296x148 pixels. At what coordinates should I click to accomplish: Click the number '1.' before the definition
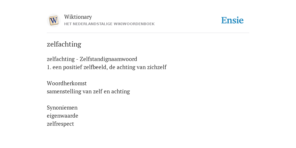pos(49,67)
